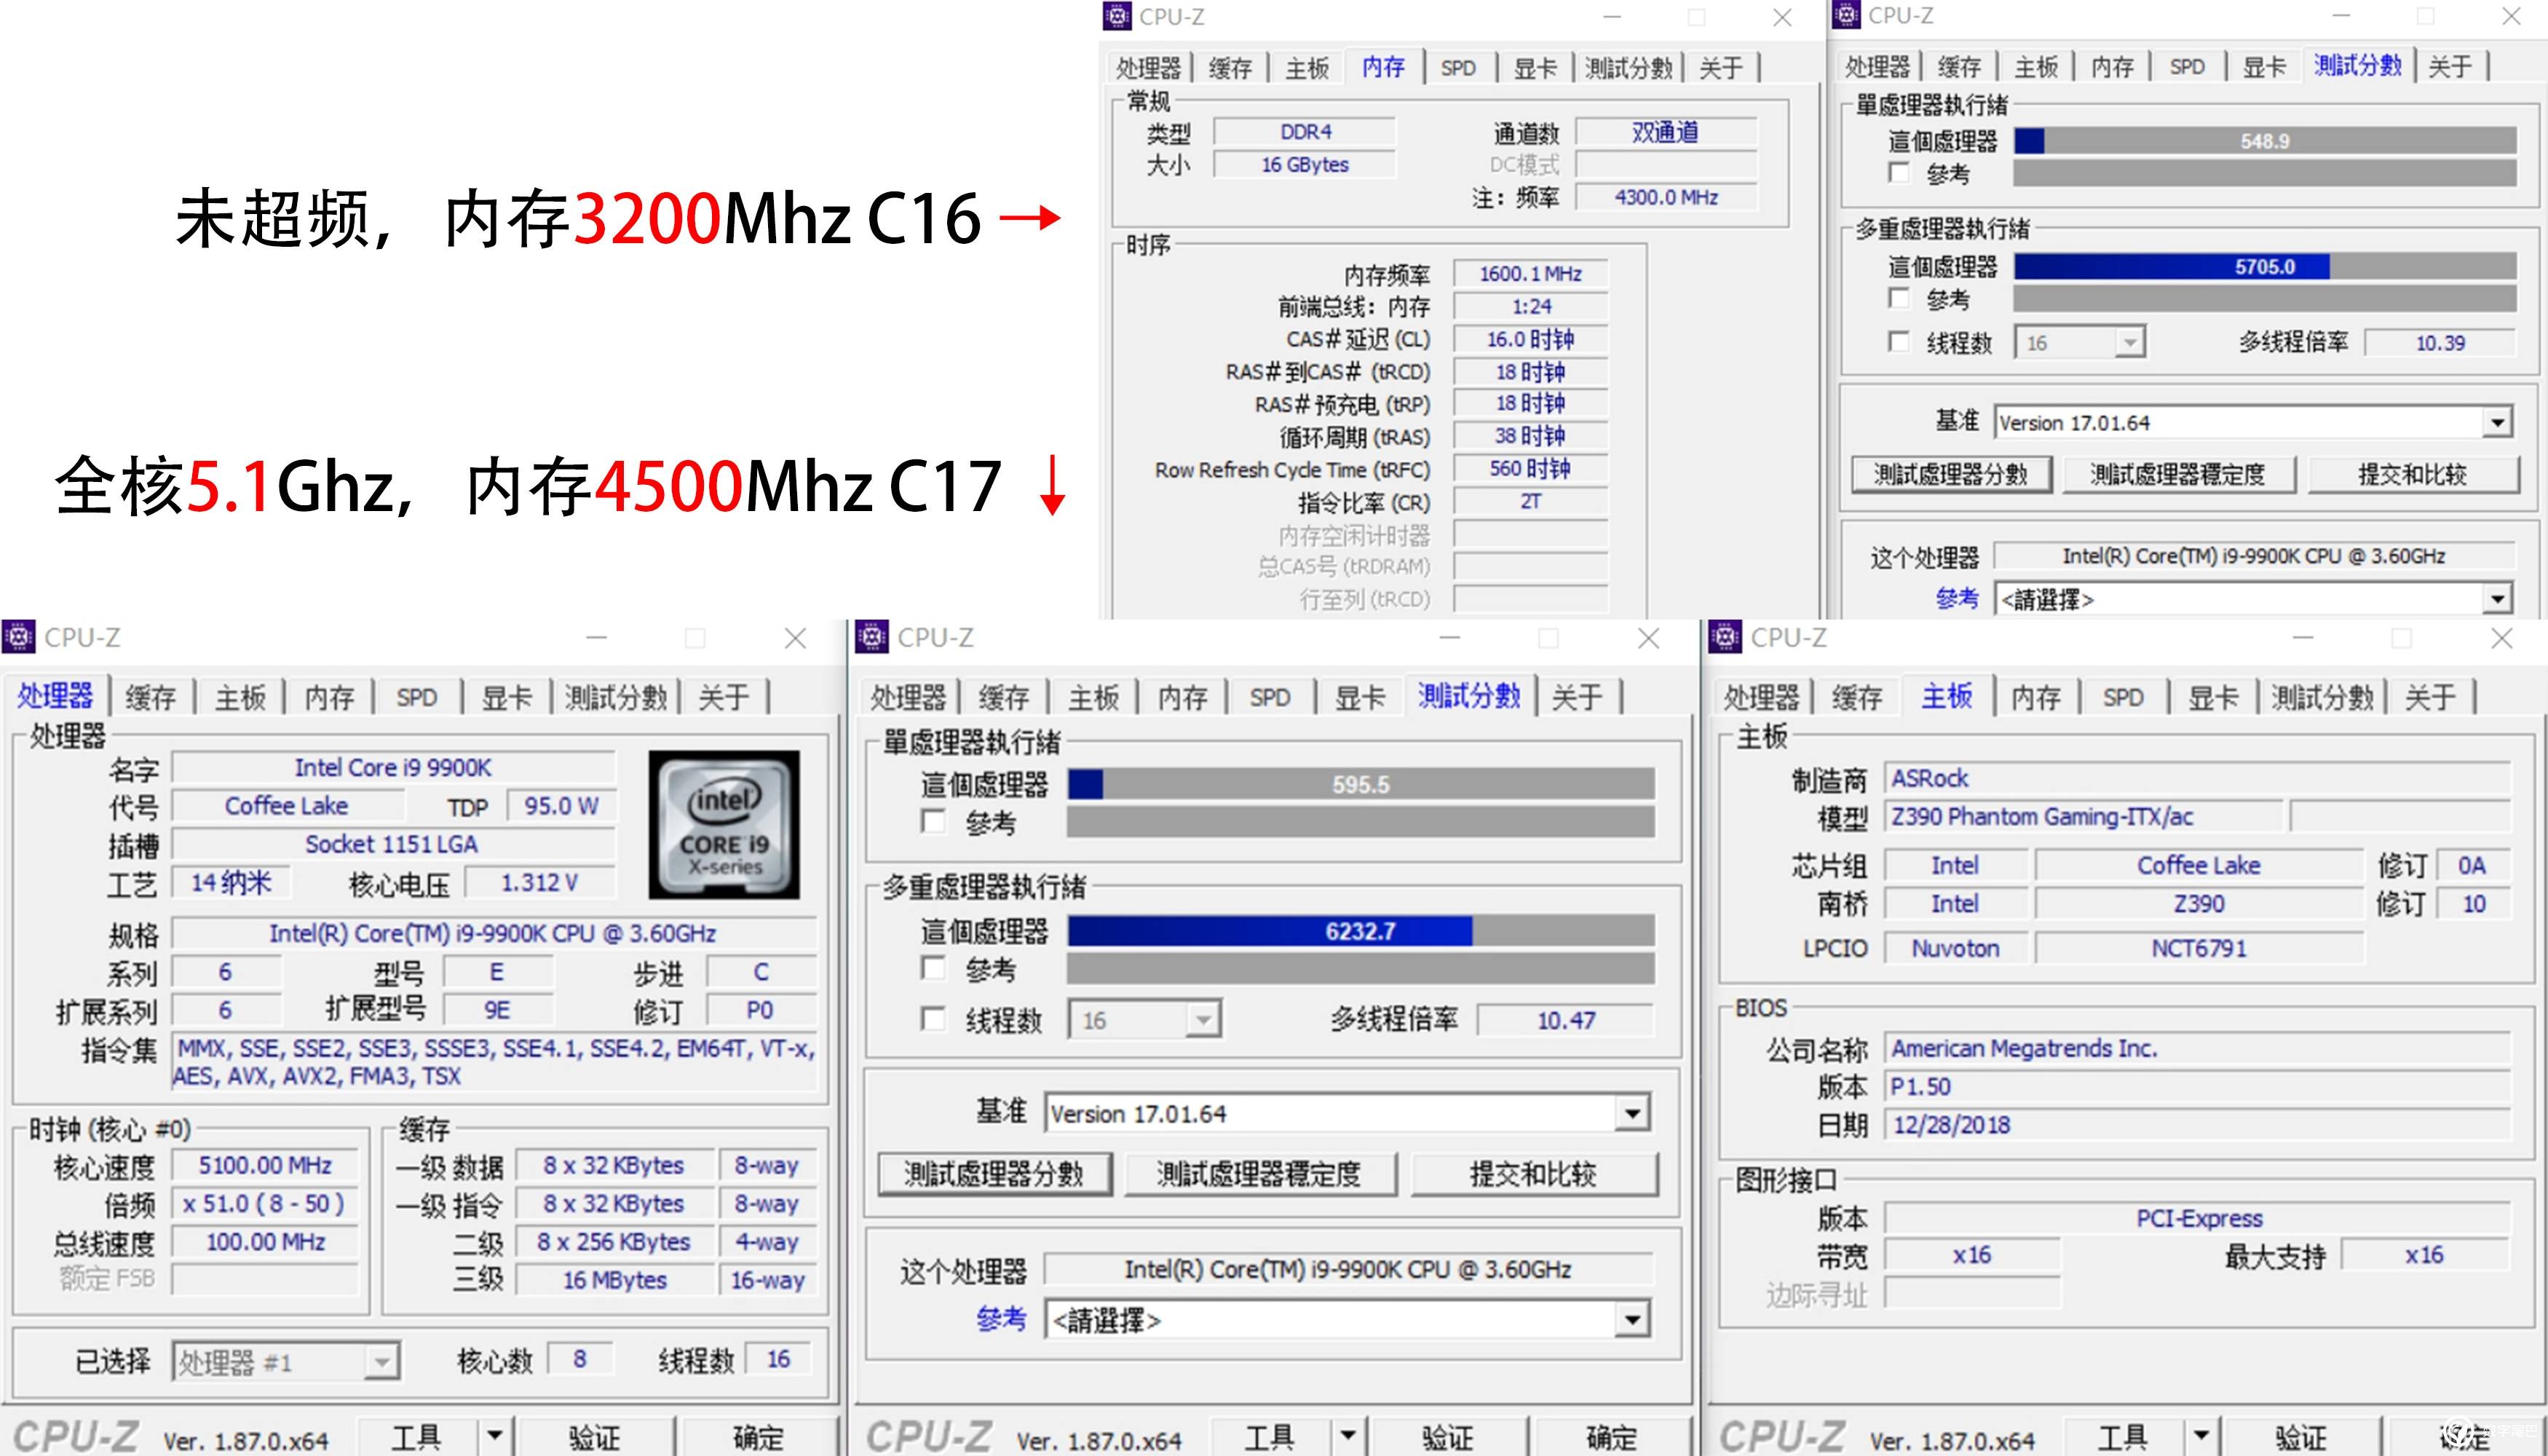Click the 倍频 x 51.0 (8 - 50) value
This screenshot has width=2548, height=1456.
point(265,1203)
